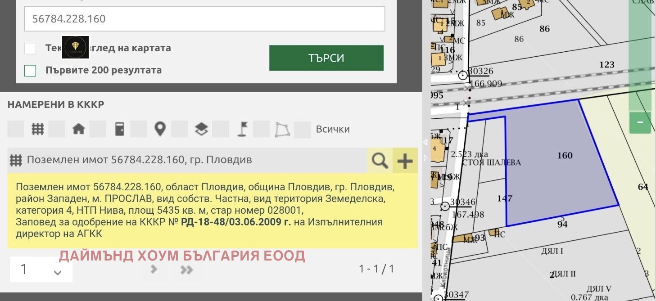Click the parcel number input field 56784.228.160
656x301 pixels.
coord(205,18)
